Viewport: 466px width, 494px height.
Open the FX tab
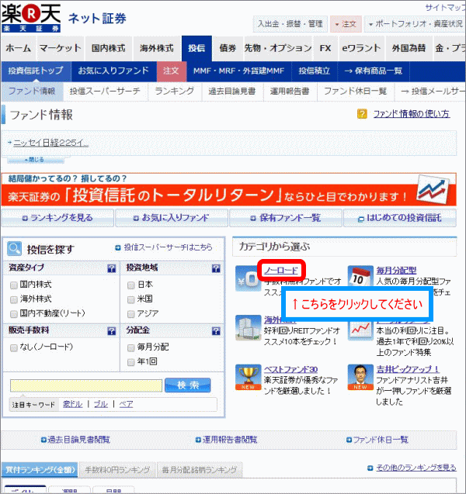click(x=325, y=48)
